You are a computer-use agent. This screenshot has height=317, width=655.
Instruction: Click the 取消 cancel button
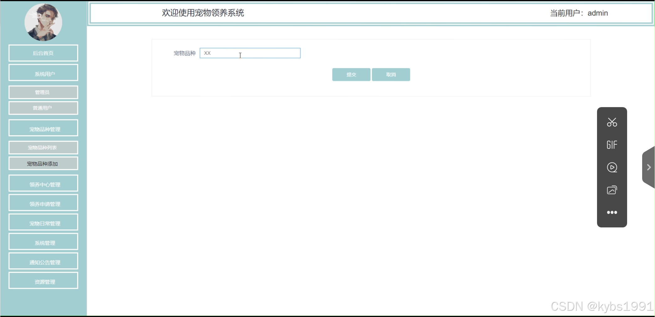click(x=391, y=75)
